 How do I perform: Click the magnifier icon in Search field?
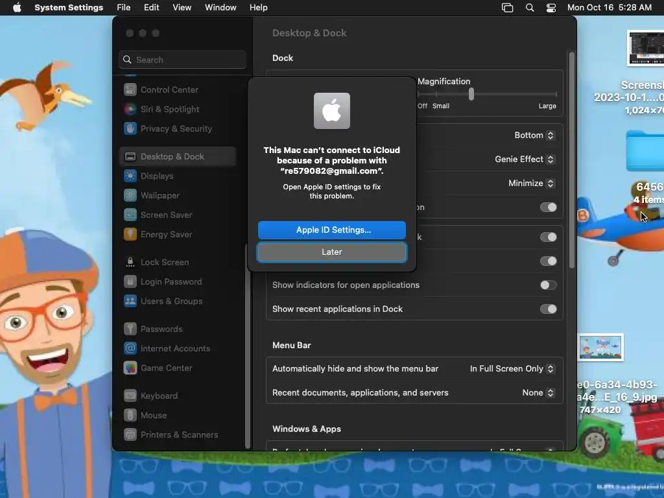click(127, 60)
